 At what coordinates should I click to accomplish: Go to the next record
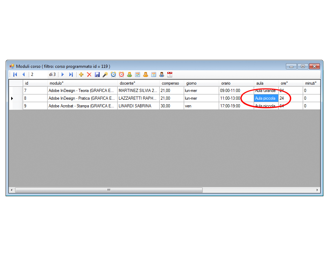point(63,74)
